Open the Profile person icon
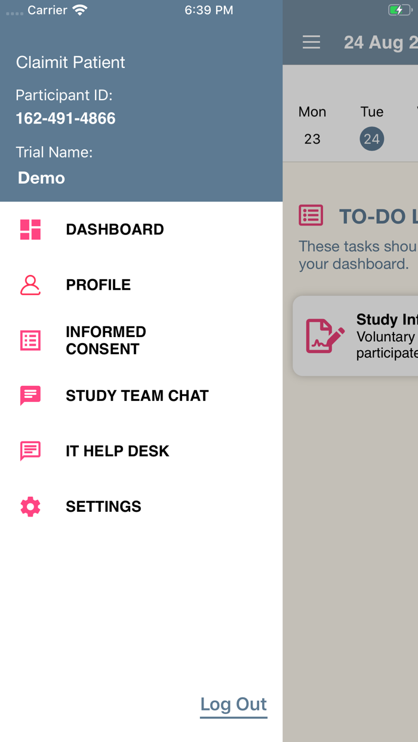 (29, 285)
